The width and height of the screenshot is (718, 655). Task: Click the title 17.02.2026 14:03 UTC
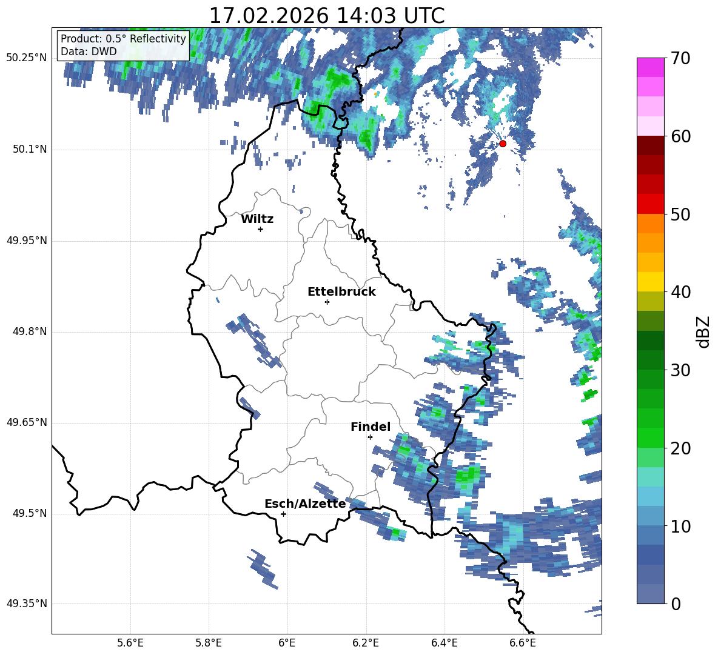point(326,16)
